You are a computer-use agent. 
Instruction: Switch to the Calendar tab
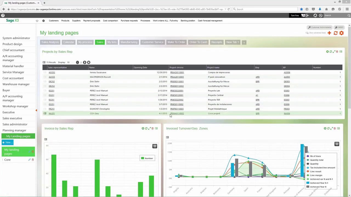(x=69, y=42)
